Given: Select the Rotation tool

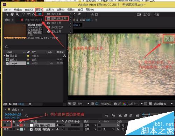Looking at the screenshot, I should point(23,14).
